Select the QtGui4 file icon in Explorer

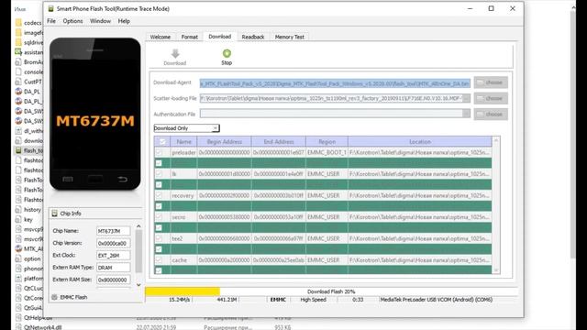pos(18,308)
